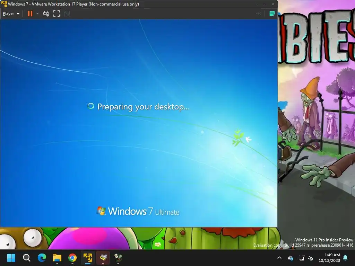The image size is (355, 266).
Task: Pause the Windows 7 virtual machine
Action: (30, 14)
